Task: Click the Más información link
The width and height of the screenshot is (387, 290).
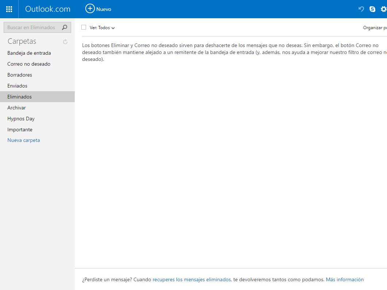Action: (344, 279)
